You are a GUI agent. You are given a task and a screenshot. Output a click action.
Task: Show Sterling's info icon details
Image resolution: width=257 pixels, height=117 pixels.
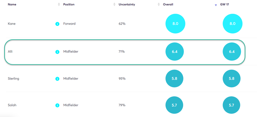pos(57,79)
